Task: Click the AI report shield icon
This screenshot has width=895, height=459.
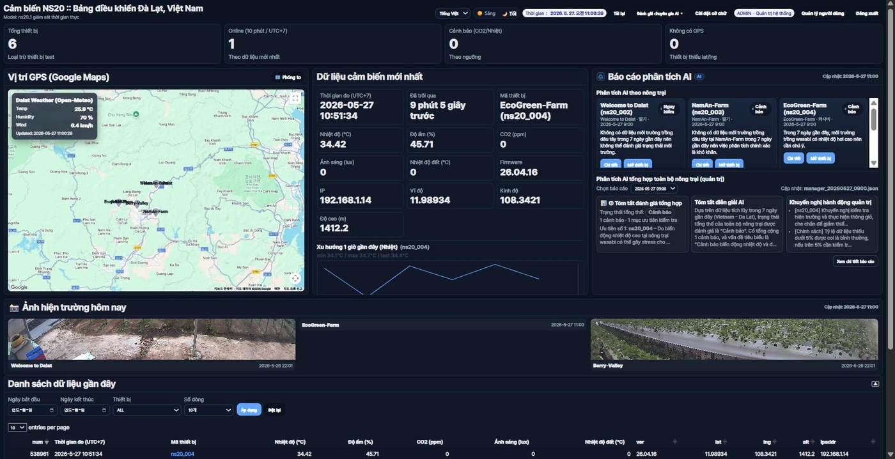Action: (600, 77)
